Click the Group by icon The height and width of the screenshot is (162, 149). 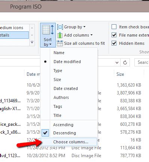[60, 27]
